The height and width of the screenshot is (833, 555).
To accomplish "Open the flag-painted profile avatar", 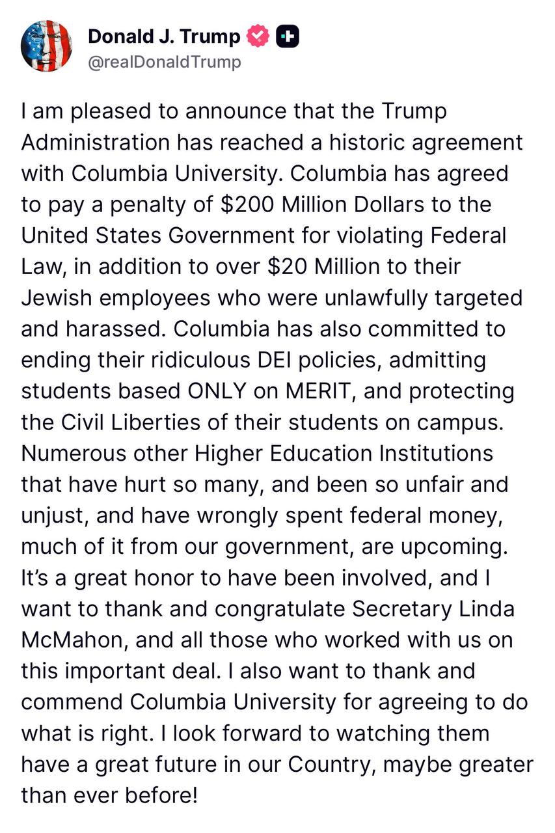I will coord(46,46).
